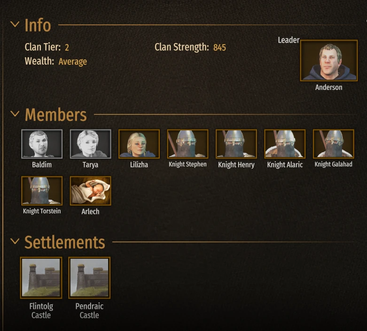Viewport: 367px width, 331px height.
Task: Open baby Arlech's portrait
Action: click(x=91, y=191)
